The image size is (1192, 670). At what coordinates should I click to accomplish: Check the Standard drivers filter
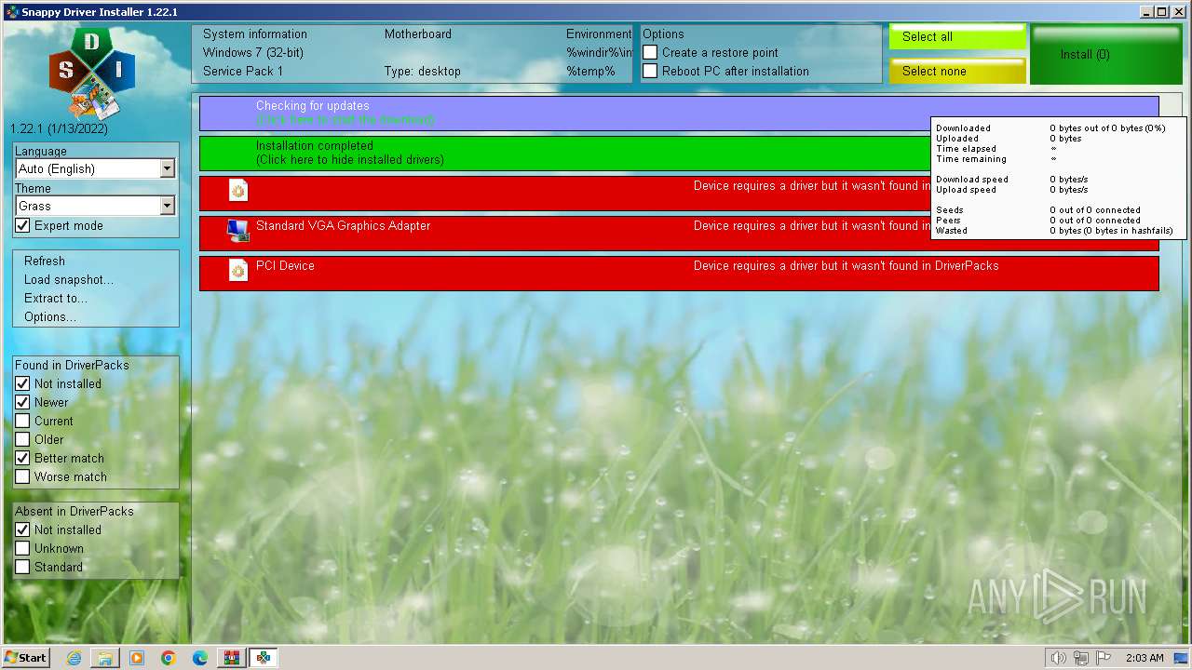tap(22, 568)
